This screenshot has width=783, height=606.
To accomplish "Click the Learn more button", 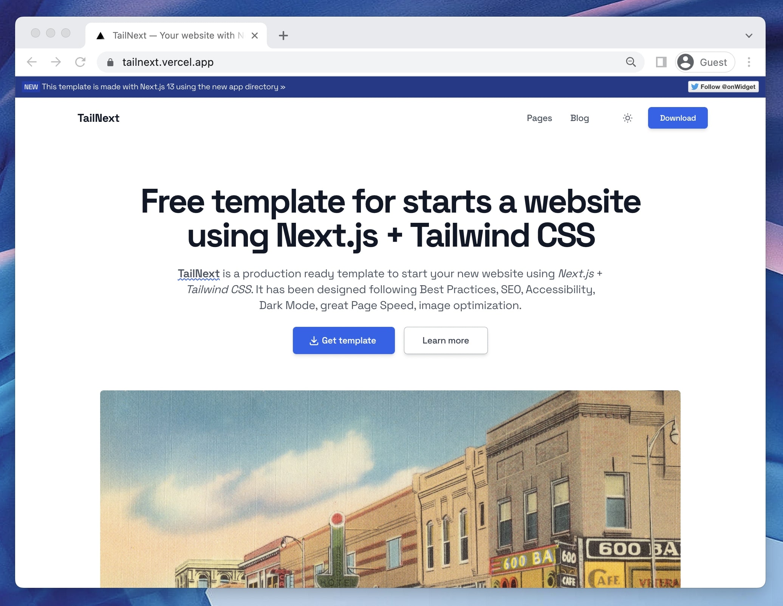I will pyautogui.click(x=446, y=340).
